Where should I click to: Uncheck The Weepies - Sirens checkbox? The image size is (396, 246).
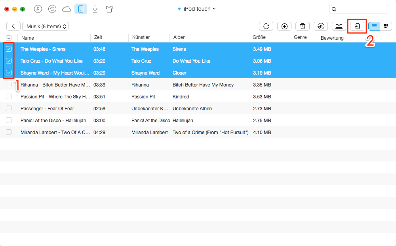click(x=9, y=49)
